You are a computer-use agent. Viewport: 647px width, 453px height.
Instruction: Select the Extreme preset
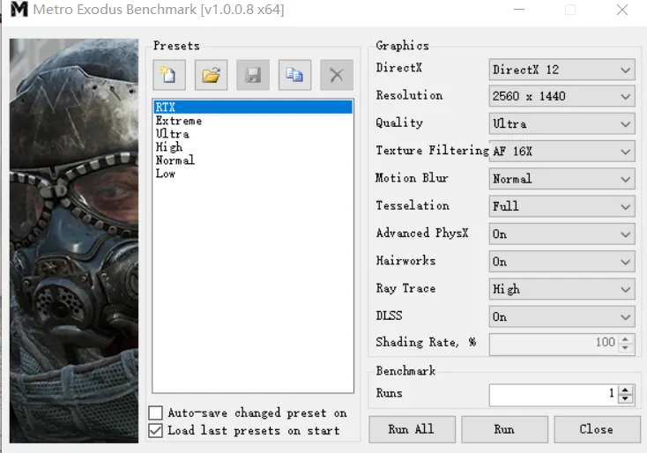pyautogui.click(x=253, y=121)
